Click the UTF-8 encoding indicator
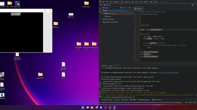The image size is (197, 110). pos(194,102)
